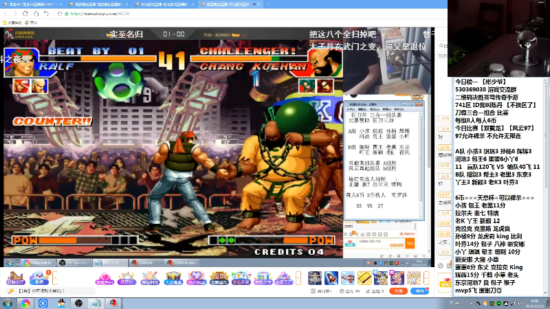
Task: Click the blue backpack button beside 充值
Action: 420,290
